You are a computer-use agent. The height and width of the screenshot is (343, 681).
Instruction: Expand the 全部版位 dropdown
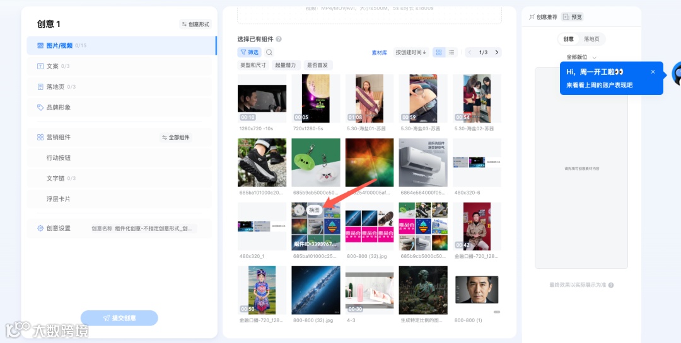[x=581, y=57]
